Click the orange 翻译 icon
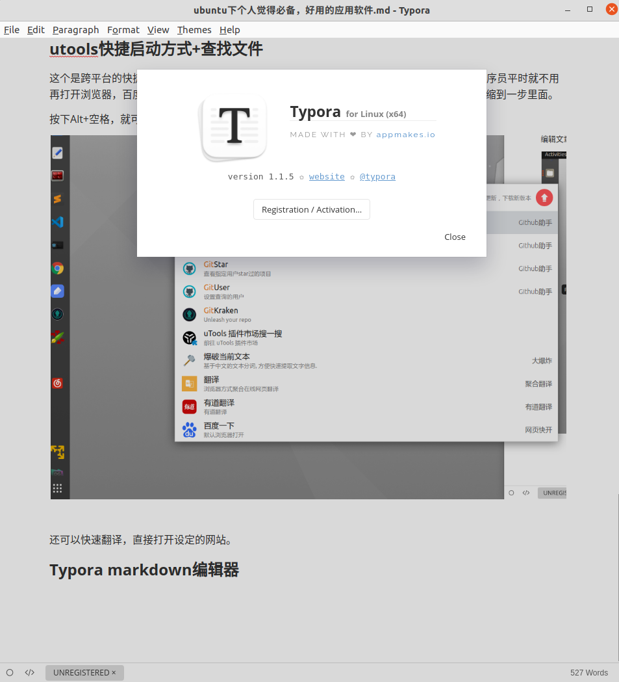619x682 pixels. 190,384
